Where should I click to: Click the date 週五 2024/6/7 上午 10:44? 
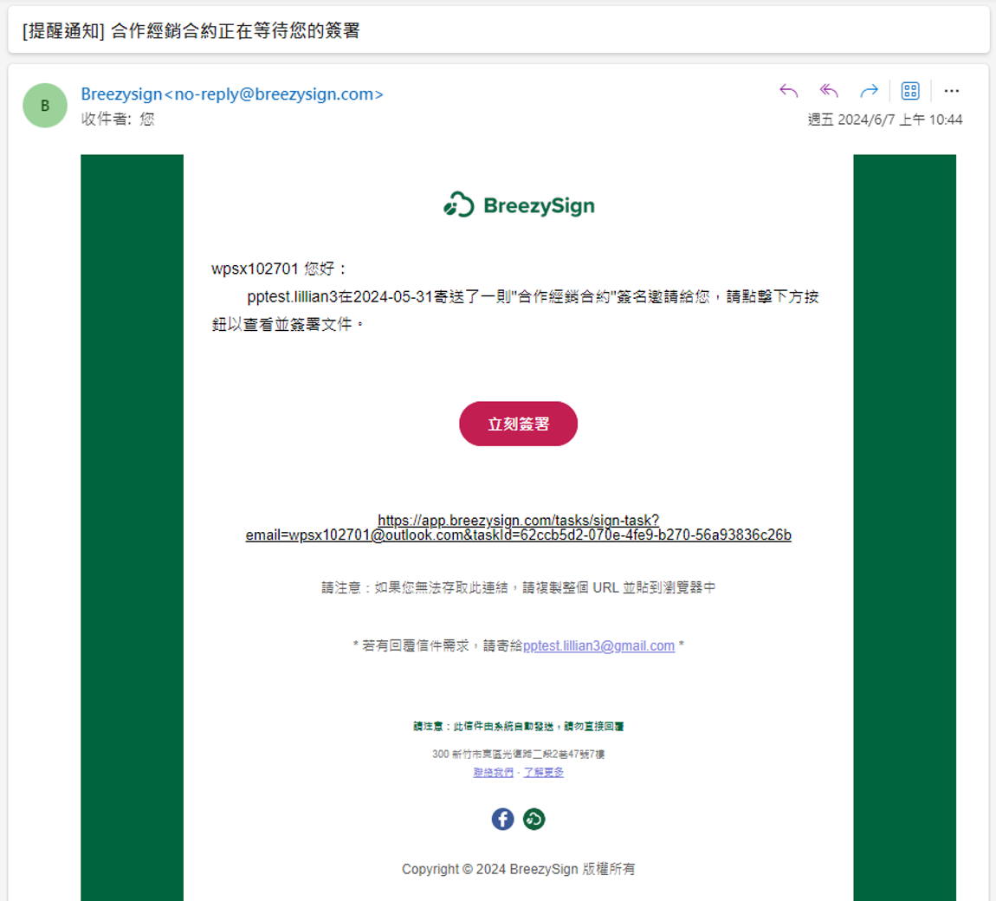(x=885, y=120)
